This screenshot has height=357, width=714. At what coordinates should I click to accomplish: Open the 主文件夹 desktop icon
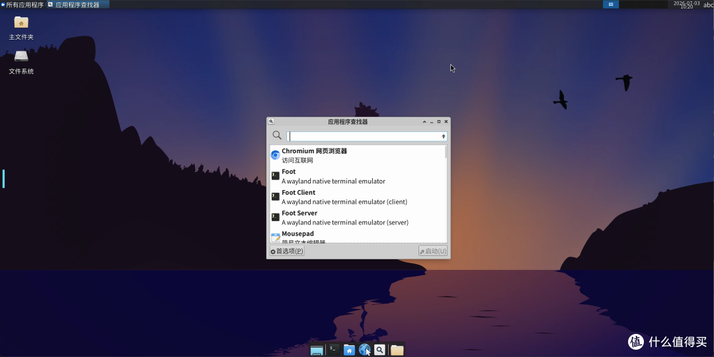click(x=21, y=28)
